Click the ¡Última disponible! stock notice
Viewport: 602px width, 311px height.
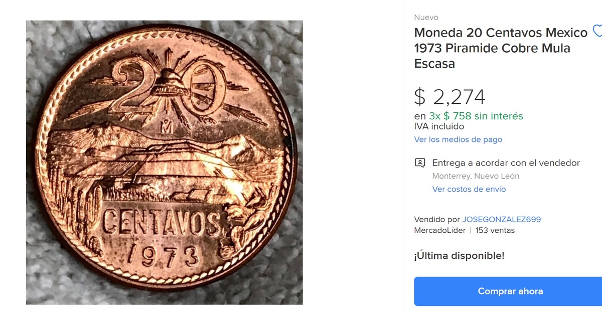click(x=460, y=255)
